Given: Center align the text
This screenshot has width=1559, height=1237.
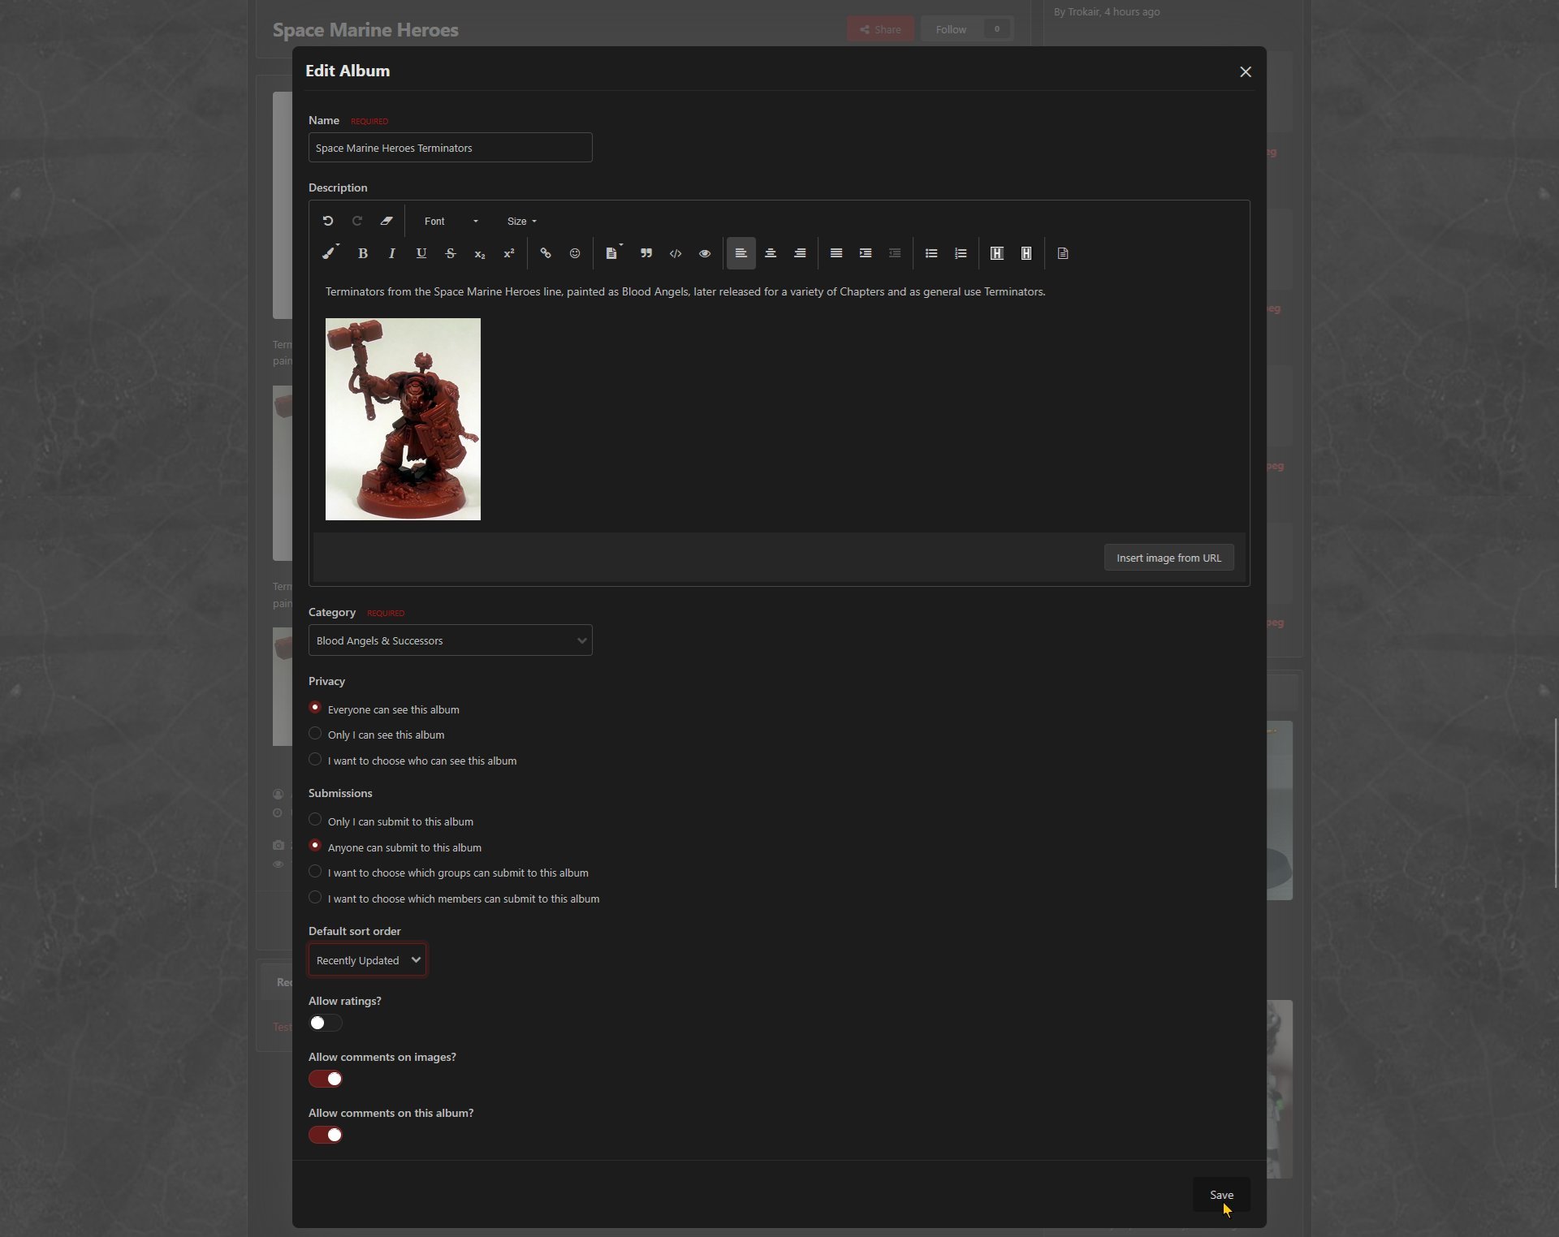Looking at the screenshot, I should 771,253.
